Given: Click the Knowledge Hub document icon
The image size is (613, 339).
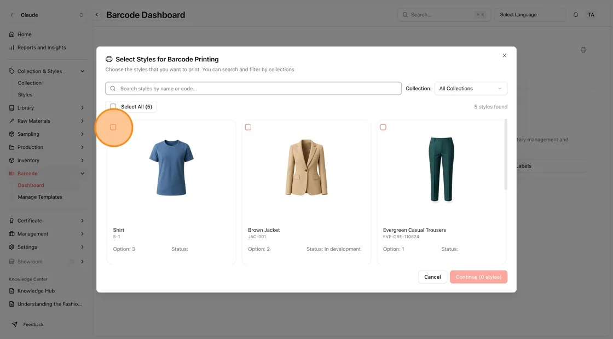Looking at the screenshot, I should [x=11, y=291].
